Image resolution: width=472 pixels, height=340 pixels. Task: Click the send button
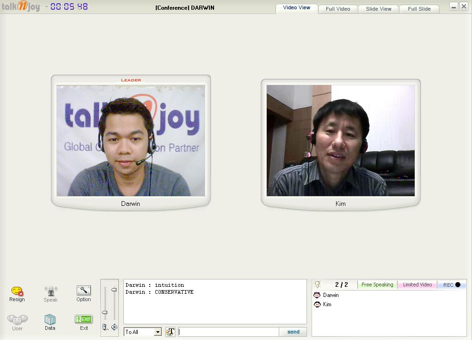293,332
